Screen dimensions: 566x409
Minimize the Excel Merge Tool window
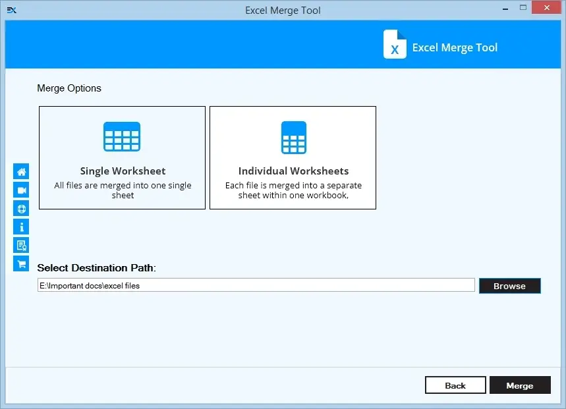tap(504, 7)
